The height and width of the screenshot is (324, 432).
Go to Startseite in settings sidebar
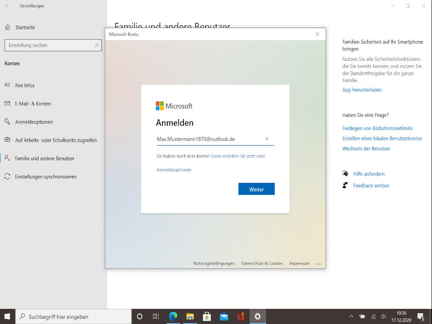click(25, 27)
